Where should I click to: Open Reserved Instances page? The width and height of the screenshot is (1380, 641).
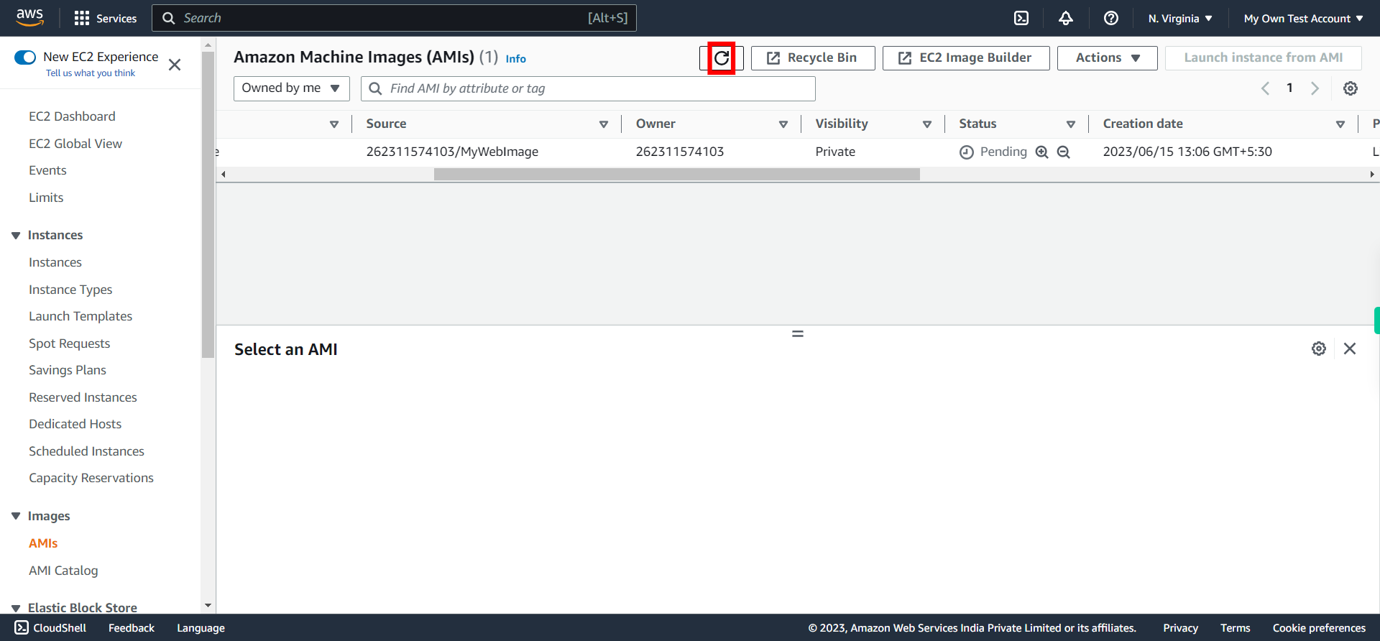click(x=83, y=397)
